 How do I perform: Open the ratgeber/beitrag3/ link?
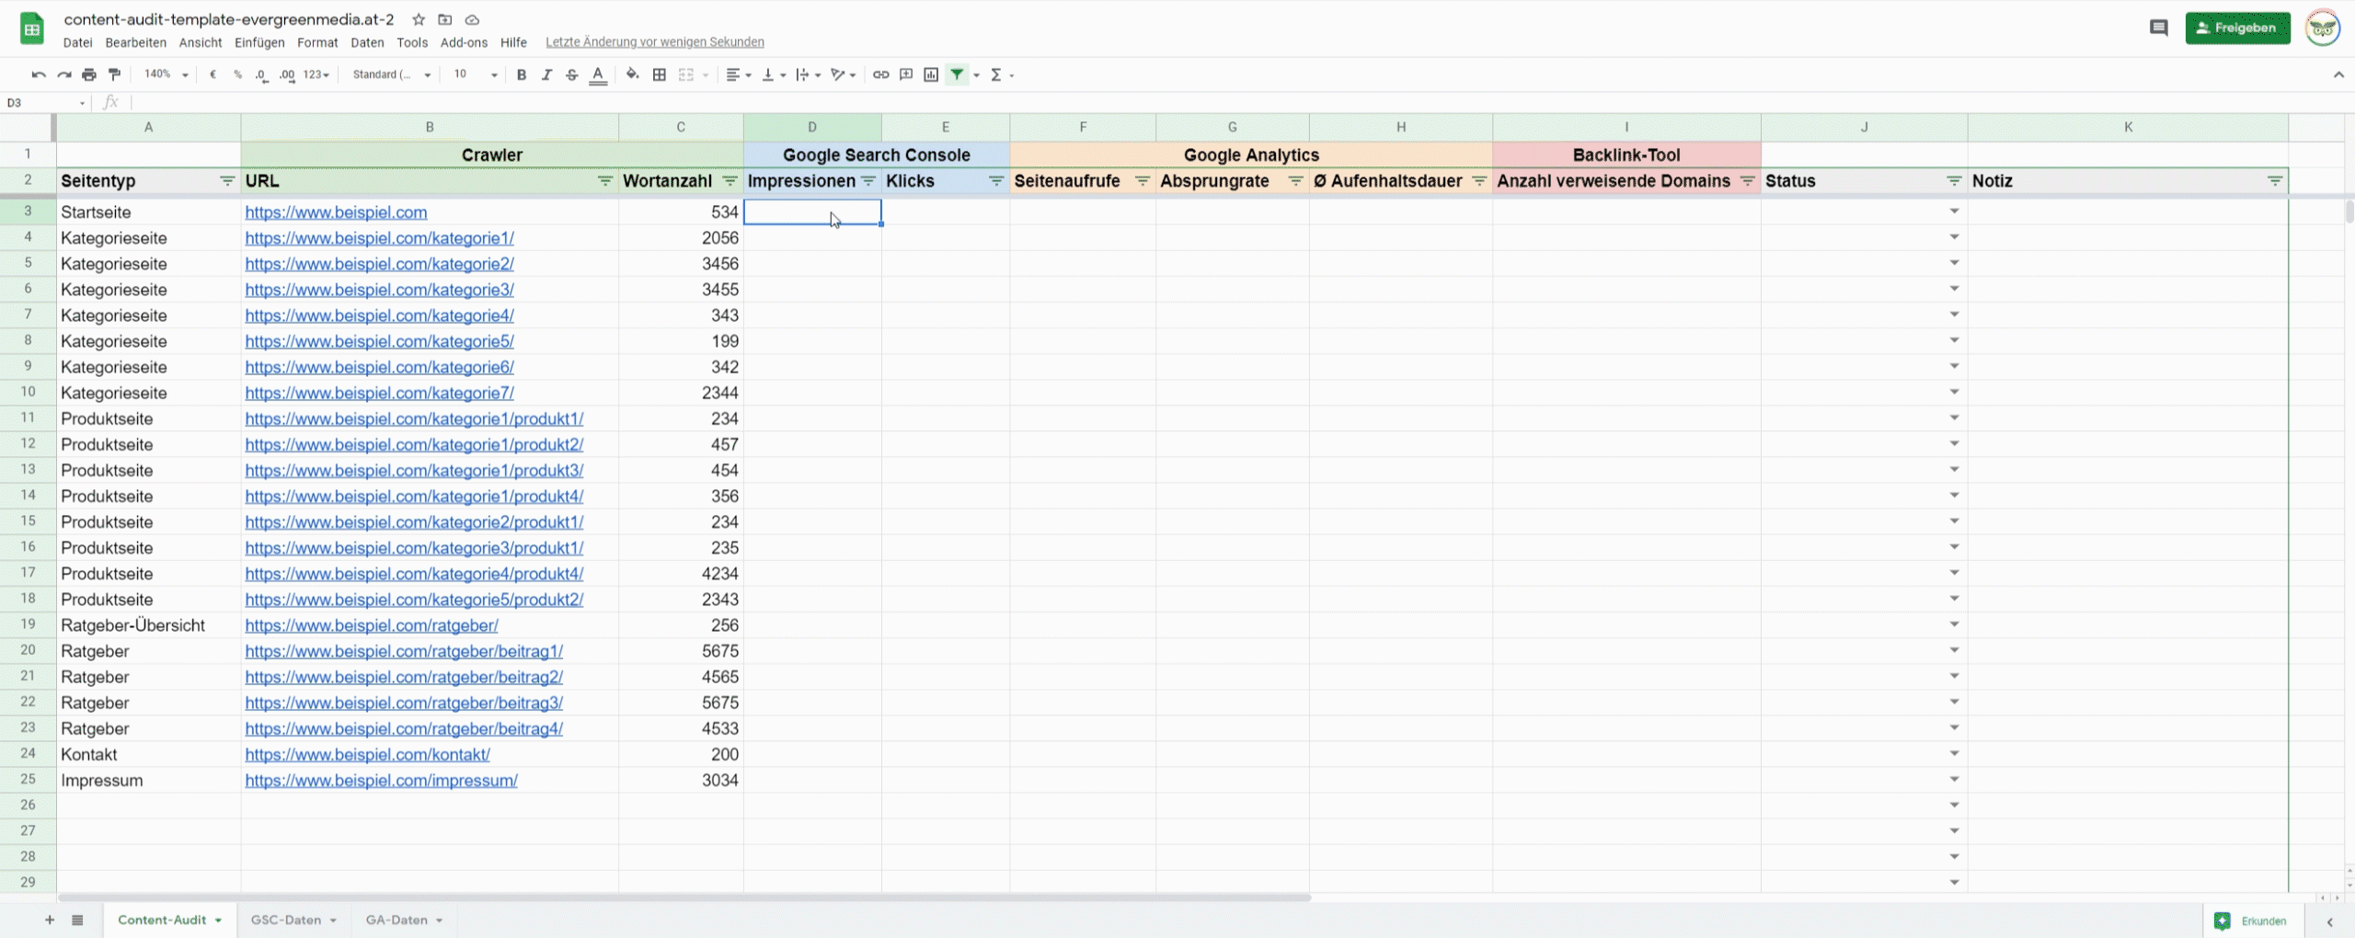[x=404, y=703]
